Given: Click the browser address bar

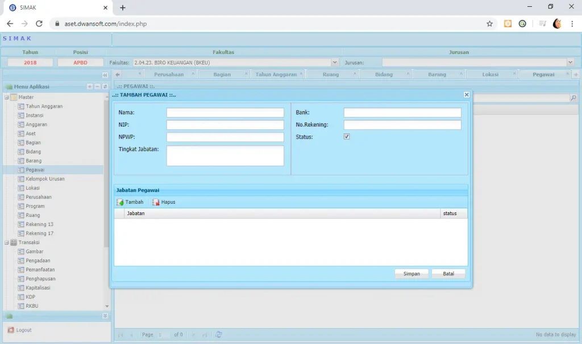Looking at the screenshot, I should click(273, 24).
